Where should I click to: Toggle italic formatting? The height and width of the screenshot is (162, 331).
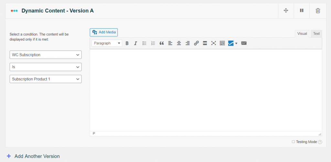(x=135, y=43)
